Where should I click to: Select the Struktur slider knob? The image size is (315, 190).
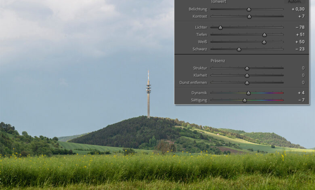pos(247,68)
